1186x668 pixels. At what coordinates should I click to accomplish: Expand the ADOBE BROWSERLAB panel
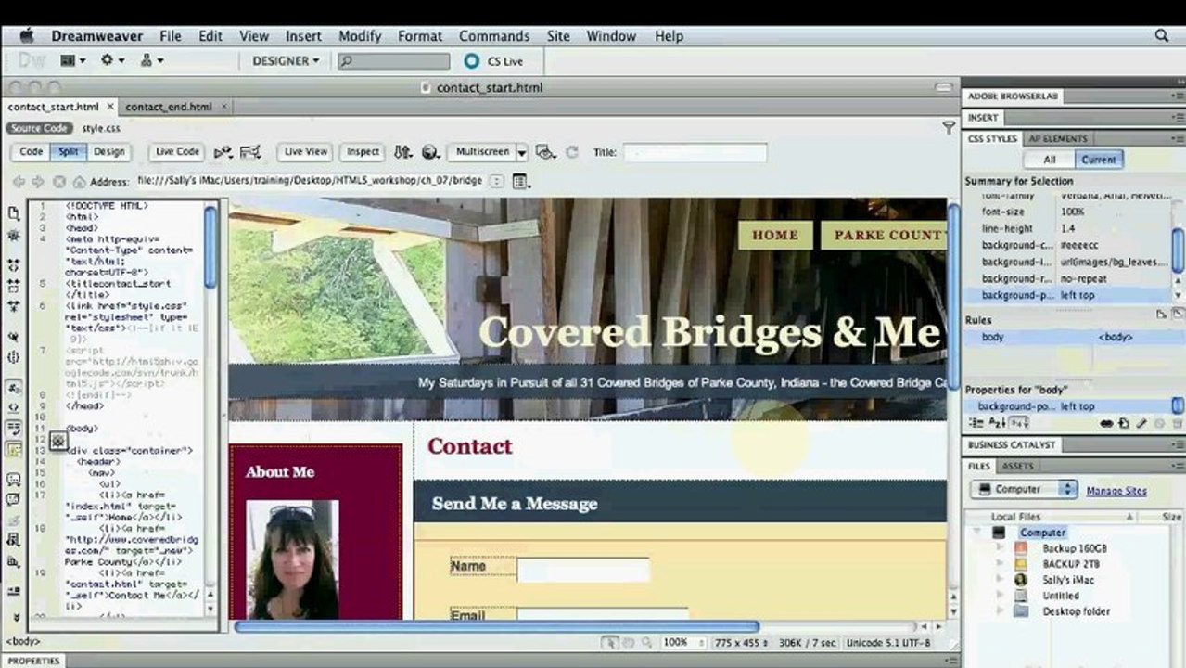(1013, 96)
